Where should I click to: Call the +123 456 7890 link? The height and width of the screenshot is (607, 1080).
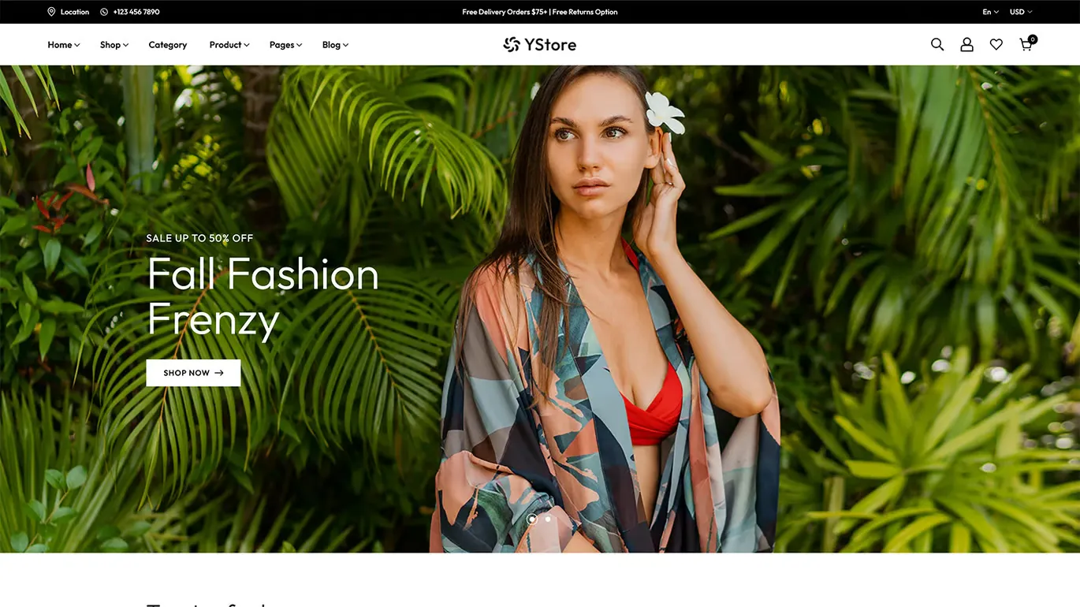(136, 12)
